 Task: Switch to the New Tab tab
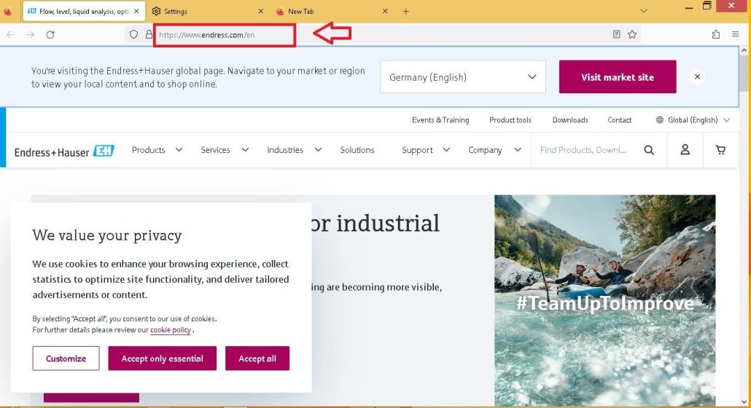tap(332, 11)
